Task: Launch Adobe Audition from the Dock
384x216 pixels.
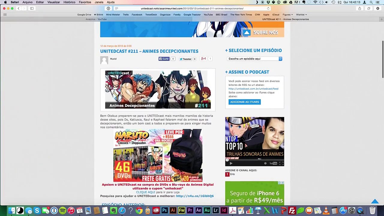Action: (x=207, y=211)
